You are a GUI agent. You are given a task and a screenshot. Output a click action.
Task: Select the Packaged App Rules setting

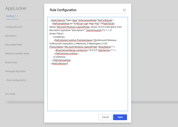15,71
